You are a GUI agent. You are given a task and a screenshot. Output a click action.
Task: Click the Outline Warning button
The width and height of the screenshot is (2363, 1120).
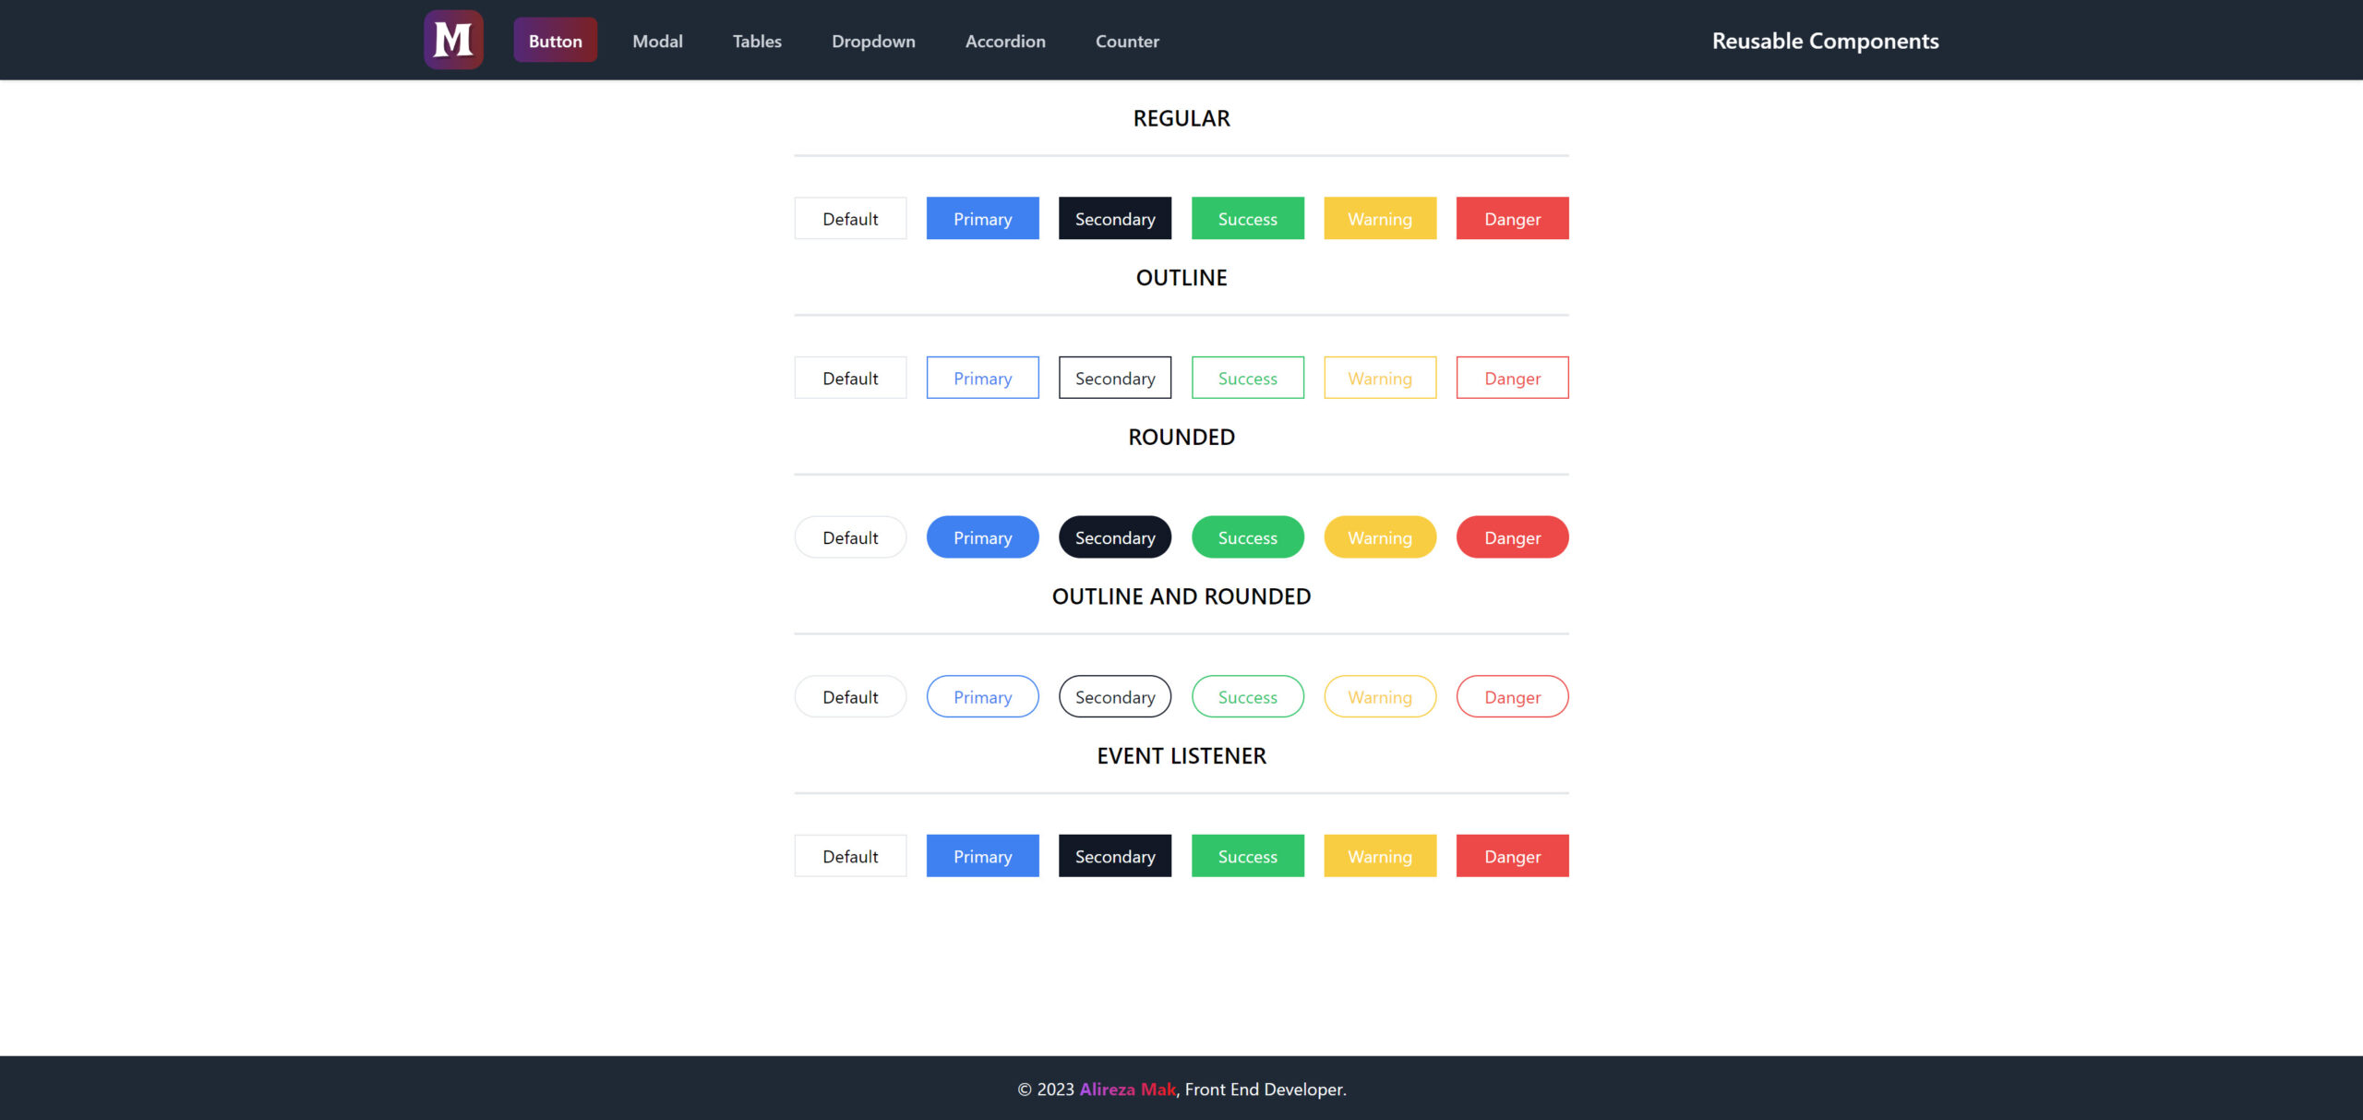pyautogui.click(x=1380, y=378)
